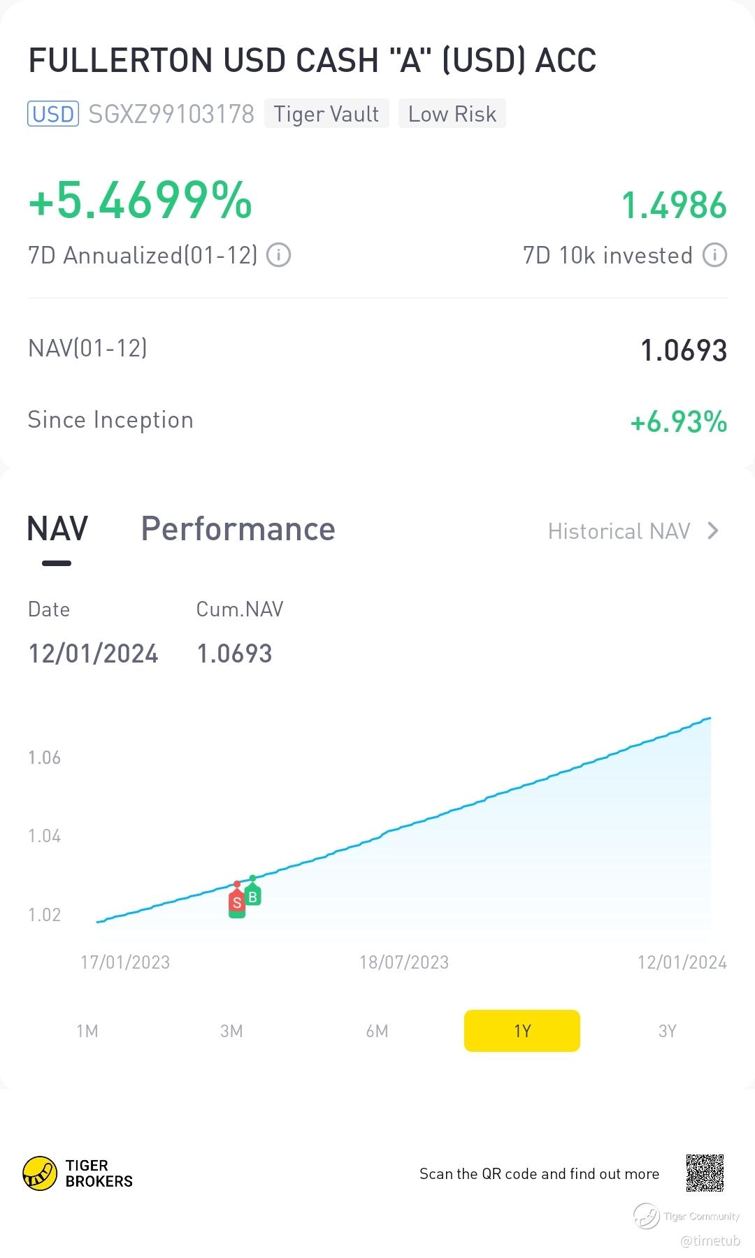Tap the Tiger Community watermark icon

point(647,1216)
